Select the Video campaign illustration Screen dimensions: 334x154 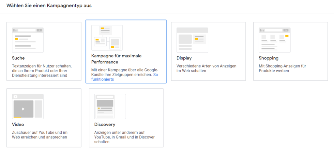[x=28, y=107]
